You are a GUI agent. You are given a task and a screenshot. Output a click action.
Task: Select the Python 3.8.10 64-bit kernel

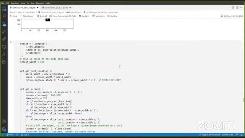tap(232, 16)
